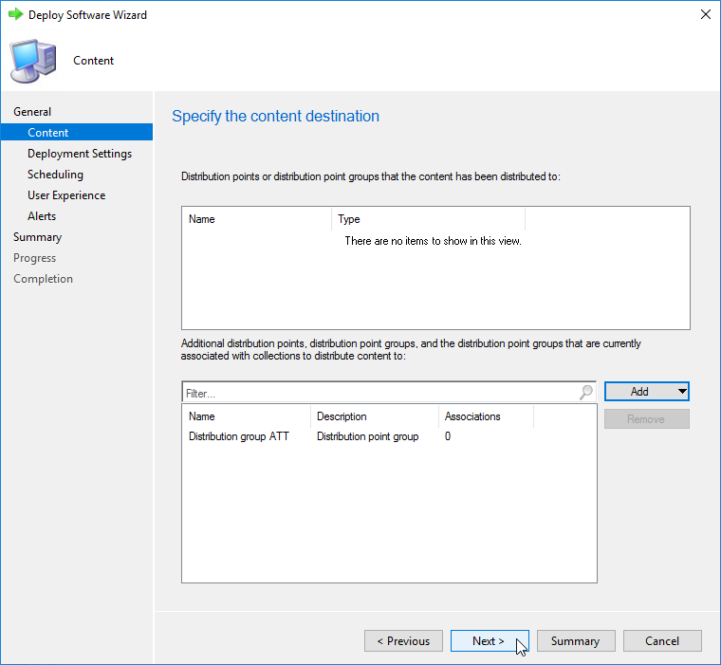The image size is (721, 665).
Task: Click the green arrow wizard title icon
Action: 15,15
